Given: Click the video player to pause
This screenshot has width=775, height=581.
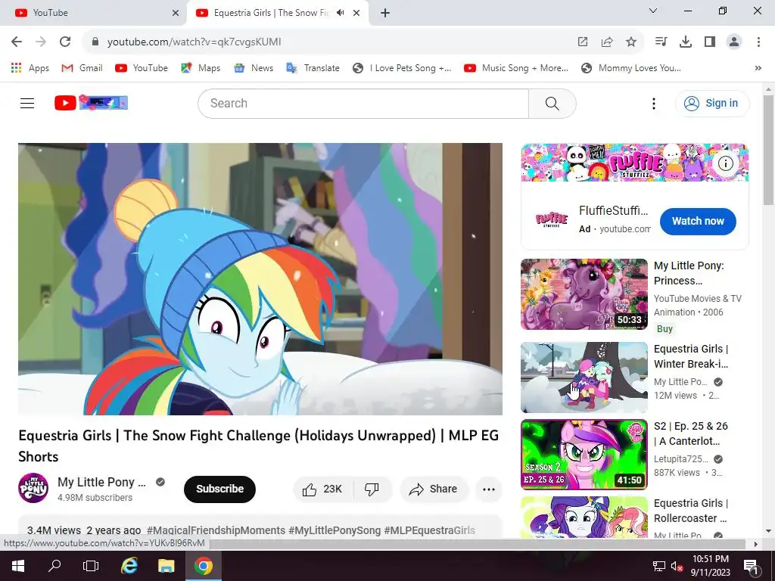Looking at the screenshot, I should click(x=260, y=279).
